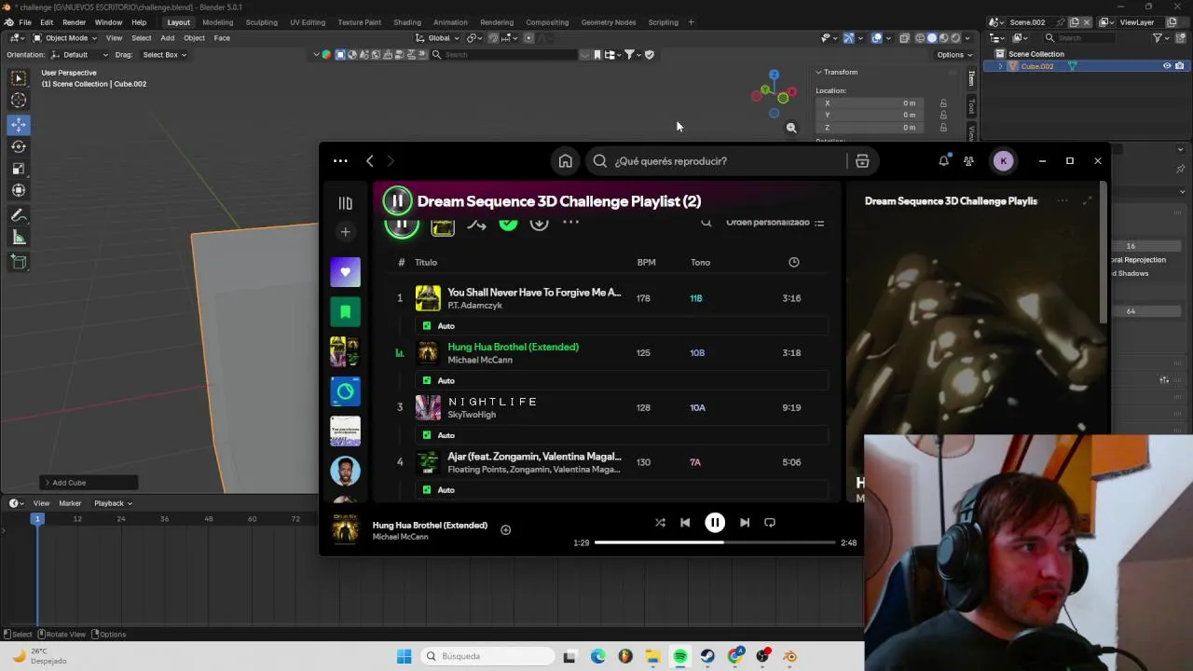The height and width of the screenshot is (671, 1193).
Task: Toggle Cube.002 render camera icon
Action: point(1179,66)
